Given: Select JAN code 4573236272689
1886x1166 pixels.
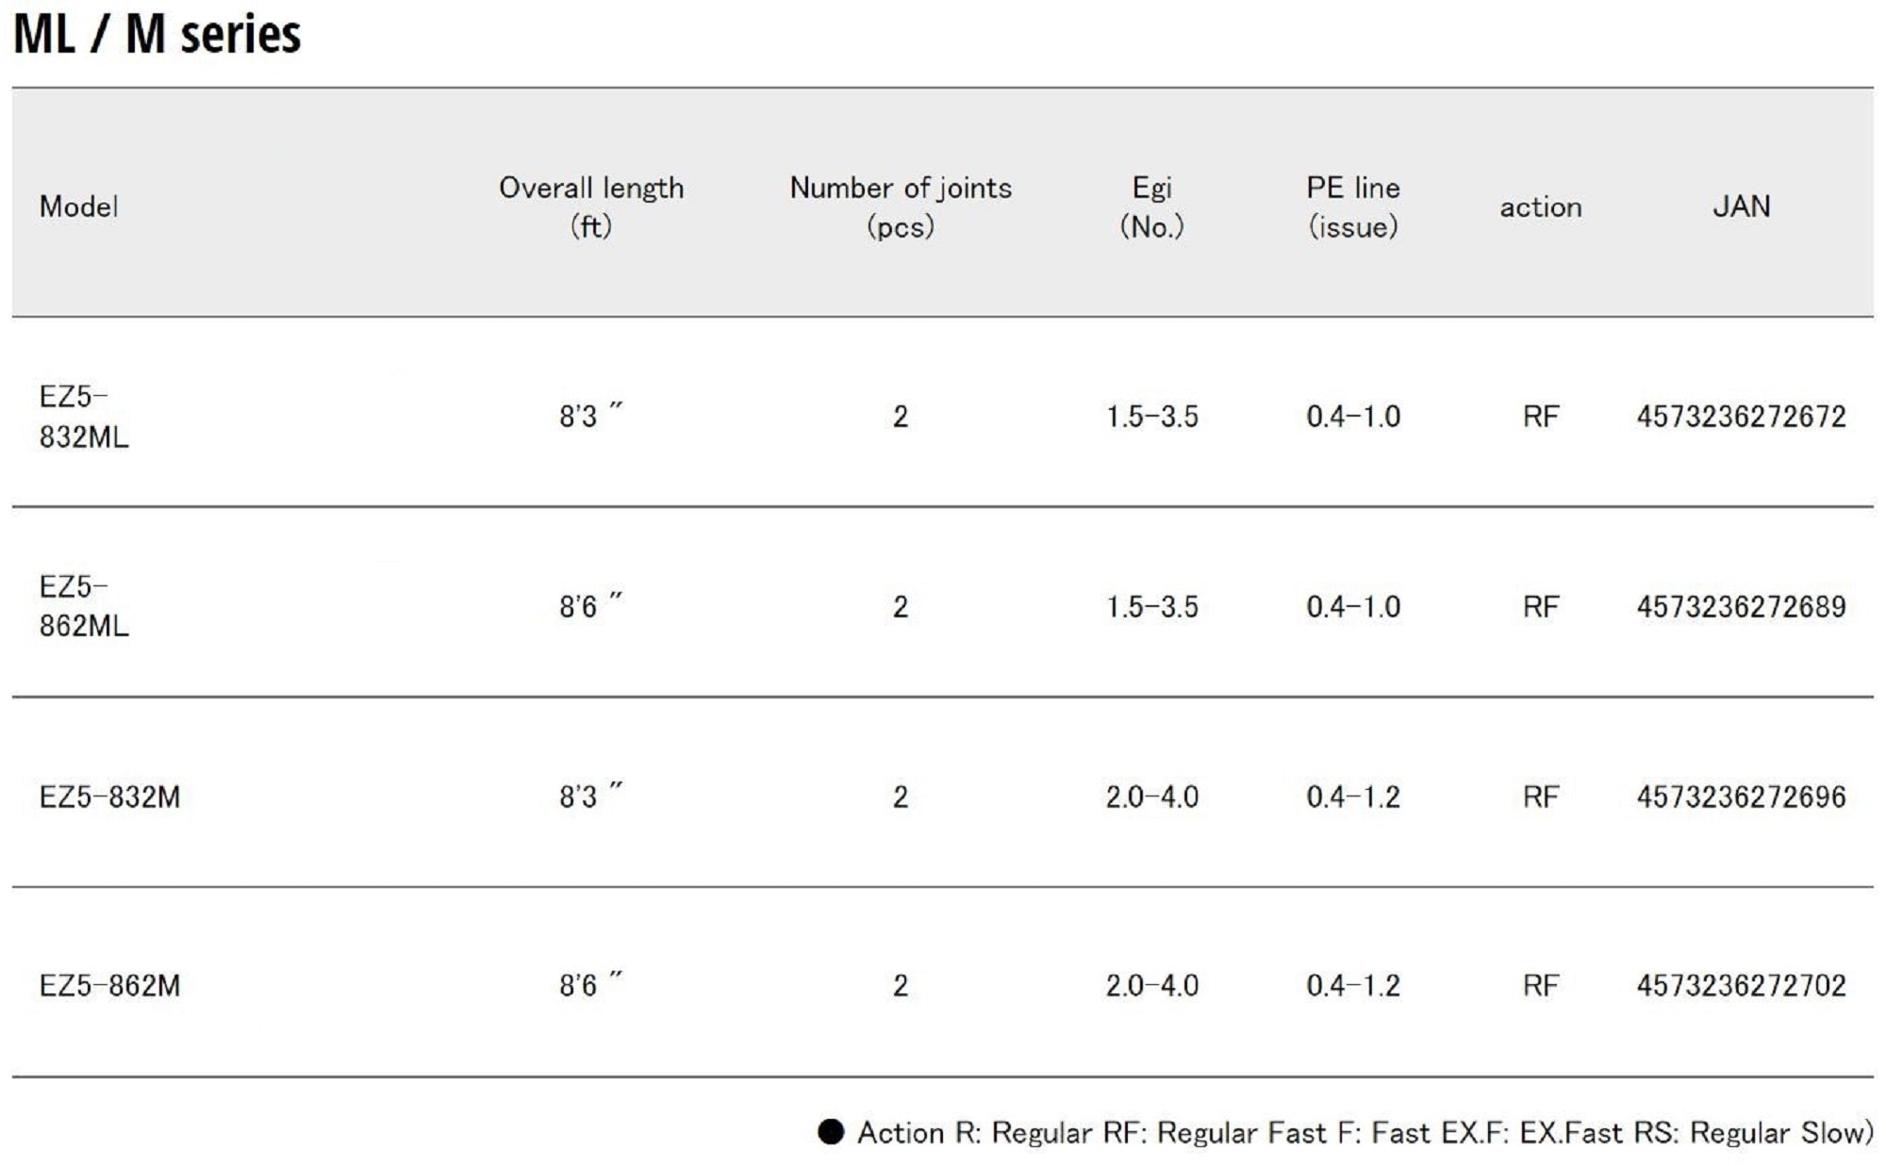Looking at the screenshot, I should pyautogui.click(x=1741, y=607).
